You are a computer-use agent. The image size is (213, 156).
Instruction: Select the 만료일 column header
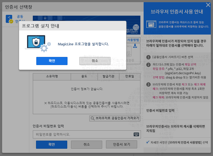pyautogui.click(x=130, y=76)
